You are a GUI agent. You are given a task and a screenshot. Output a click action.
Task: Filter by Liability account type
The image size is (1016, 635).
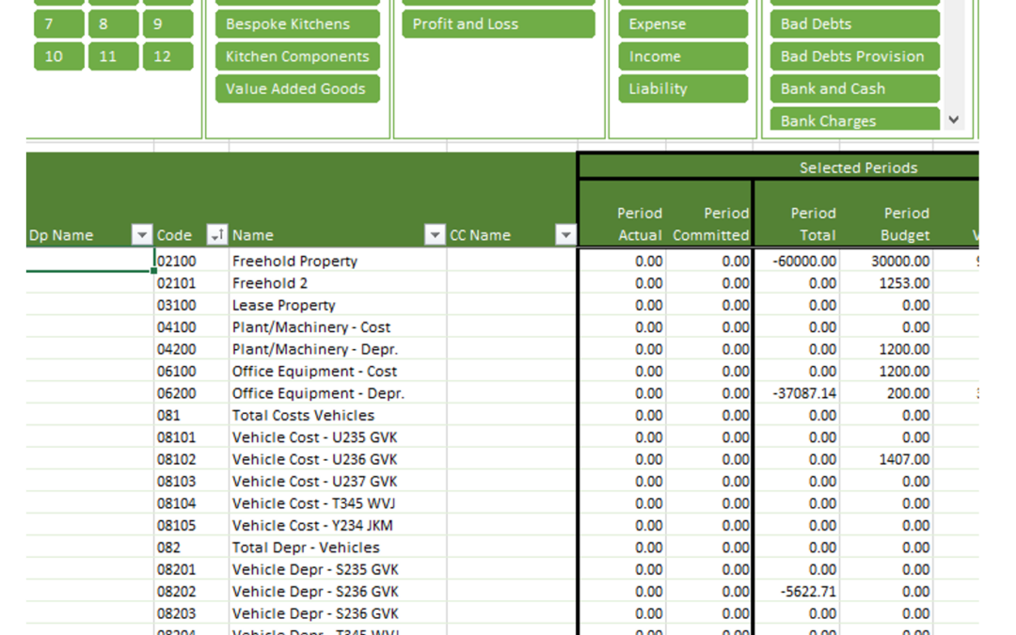(x=682, y=88)
